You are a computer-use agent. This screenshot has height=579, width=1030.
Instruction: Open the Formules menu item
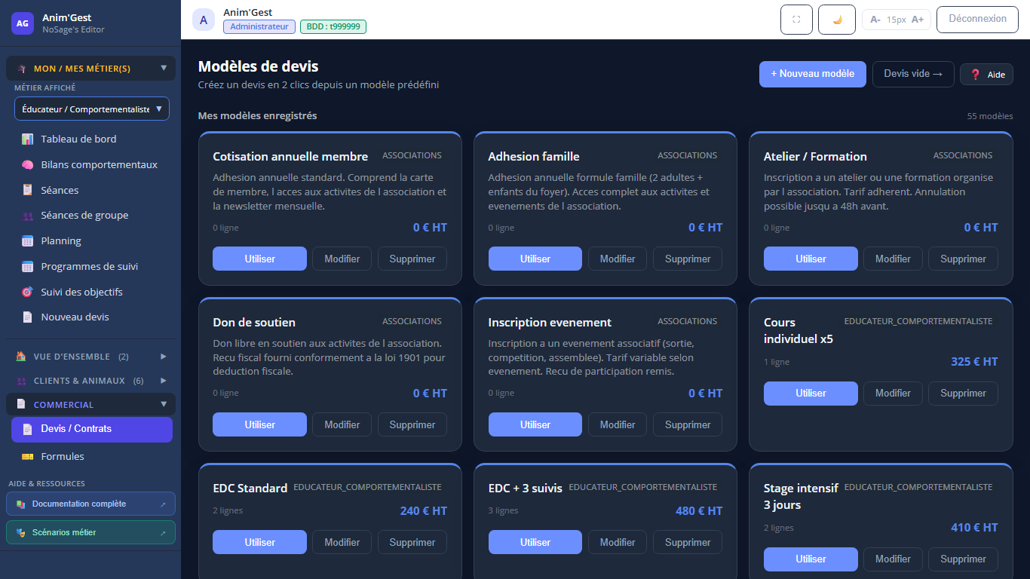92,457
